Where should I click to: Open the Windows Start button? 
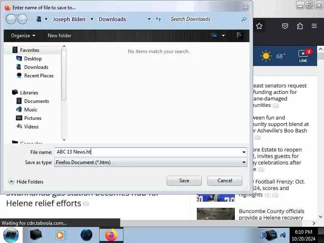pyautogui.click(x=11, y=235)
